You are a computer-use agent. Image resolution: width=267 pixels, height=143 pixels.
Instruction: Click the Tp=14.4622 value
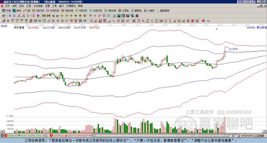pos(33,27)
